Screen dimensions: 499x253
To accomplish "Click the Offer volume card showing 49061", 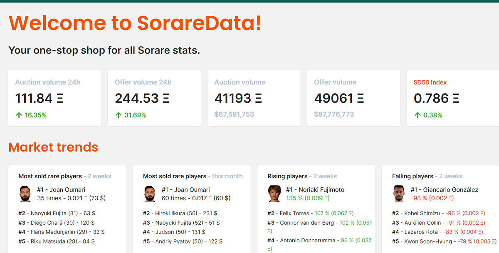I will (x=353, y=98).
